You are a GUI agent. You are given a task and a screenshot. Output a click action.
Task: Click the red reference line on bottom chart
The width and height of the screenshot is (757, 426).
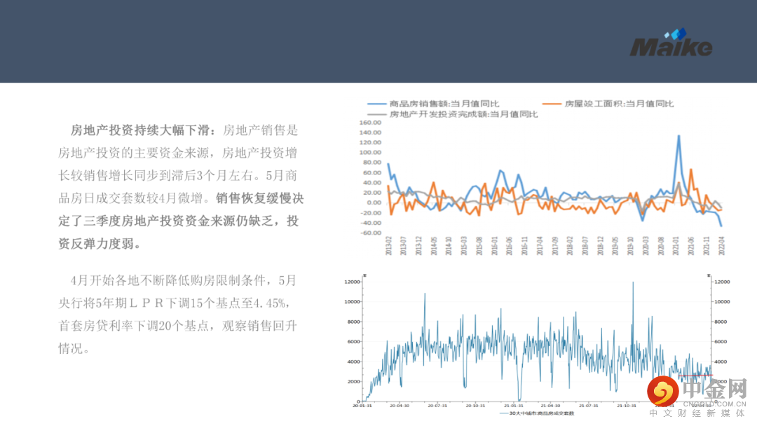695,376
